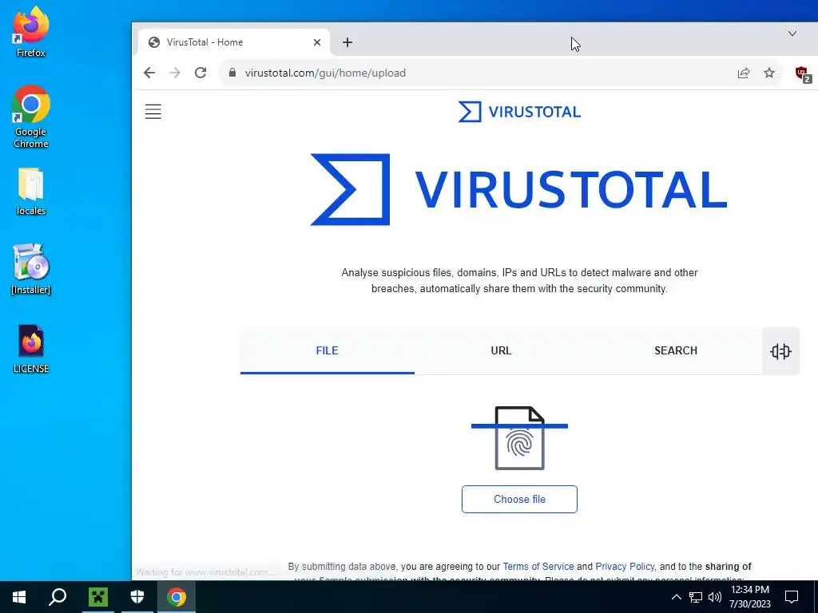Go back in Chrome

[x=149, y=73]
